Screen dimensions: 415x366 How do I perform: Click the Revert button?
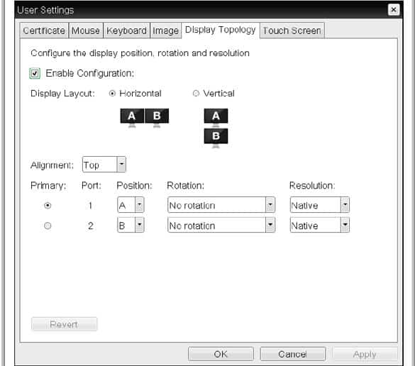64,324
